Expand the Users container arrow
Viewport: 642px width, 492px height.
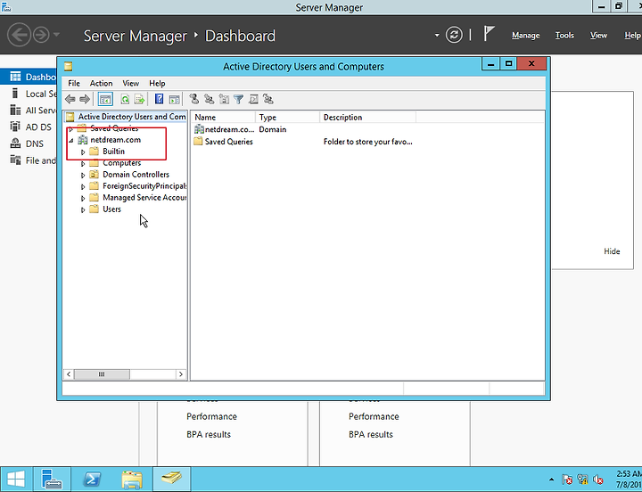83,209
